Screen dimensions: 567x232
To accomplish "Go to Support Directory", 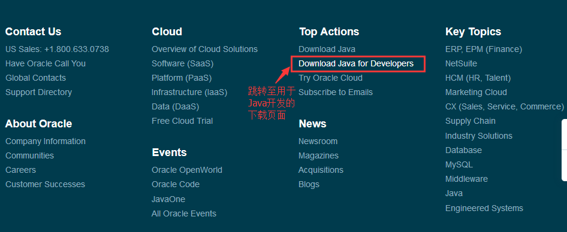I will 39,92.
